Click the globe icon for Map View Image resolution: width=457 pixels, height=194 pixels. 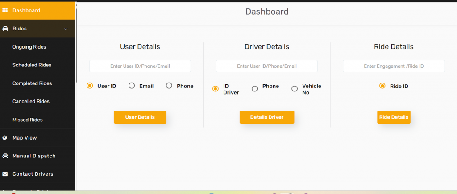point(5,138)
